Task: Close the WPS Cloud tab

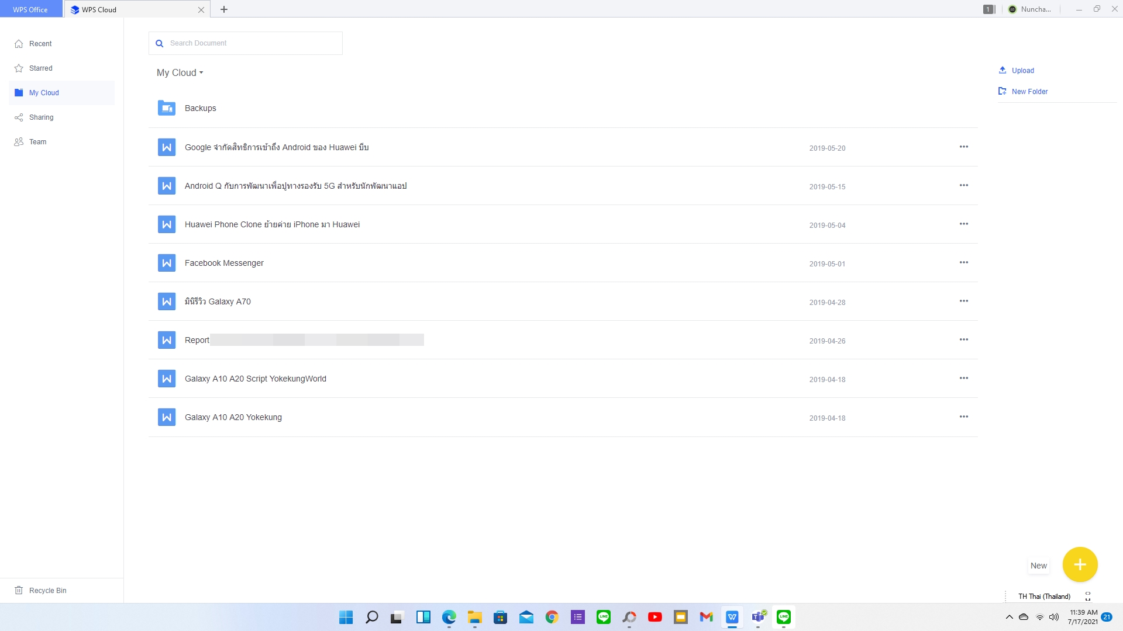Action: pos(201,10)
